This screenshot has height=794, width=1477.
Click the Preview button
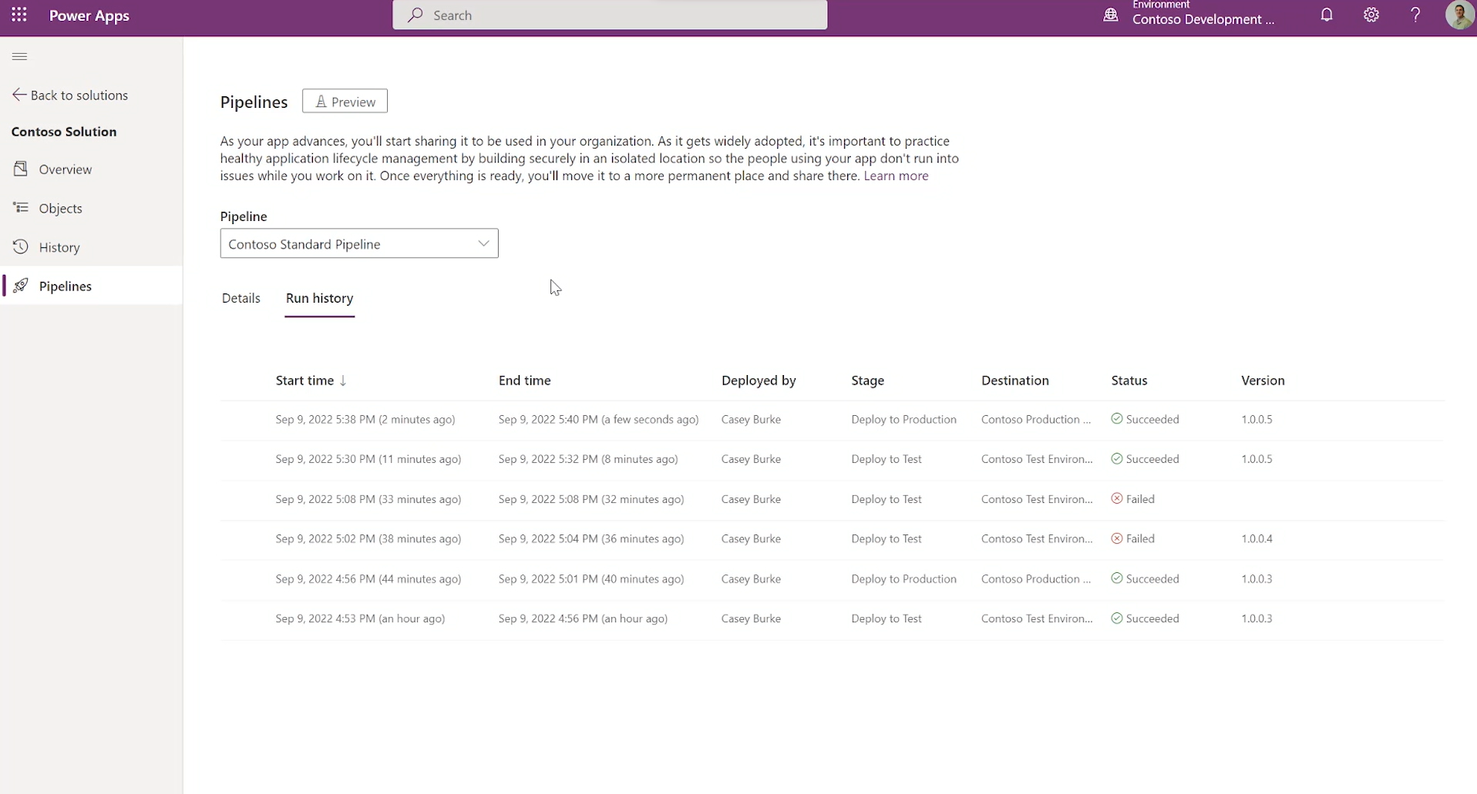[x=345, y=101]
